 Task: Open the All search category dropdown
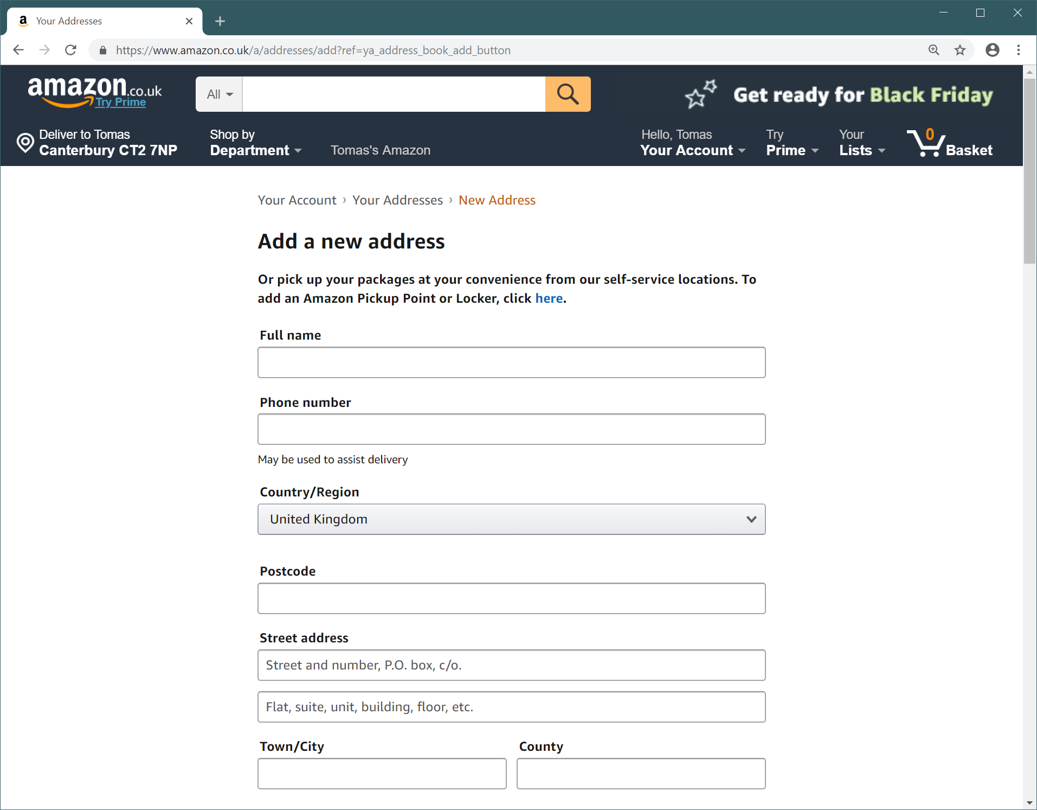[x=220, y=94]
